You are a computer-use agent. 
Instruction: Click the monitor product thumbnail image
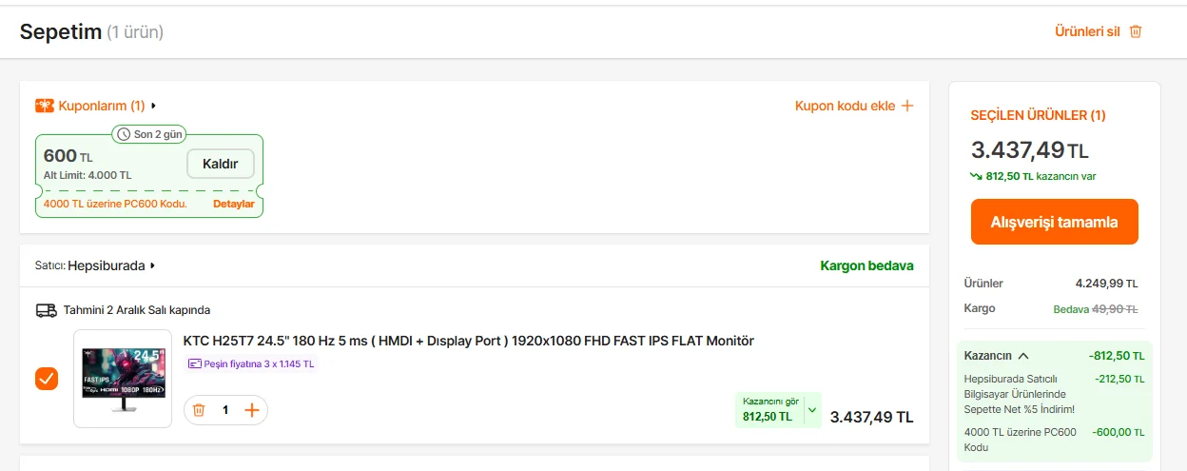(x=123, y=379)
